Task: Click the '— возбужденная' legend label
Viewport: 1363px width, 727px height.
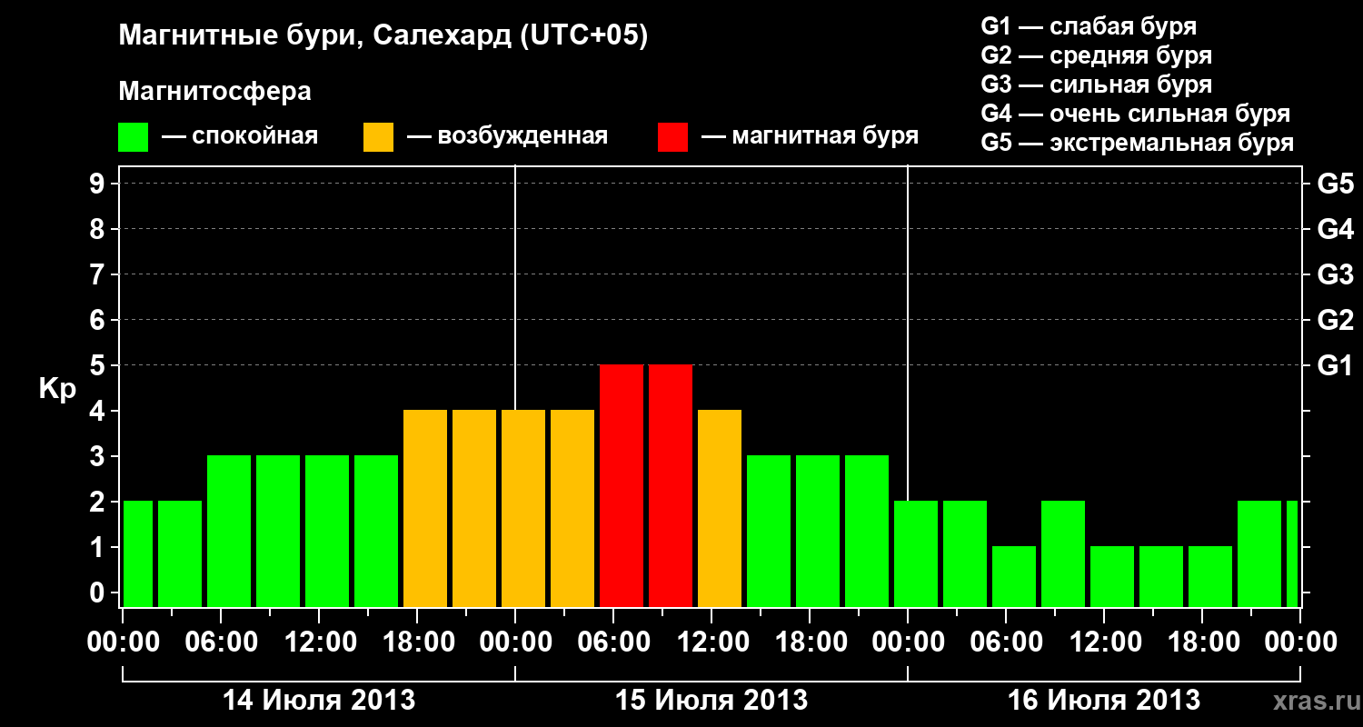Action: [507, 137]
